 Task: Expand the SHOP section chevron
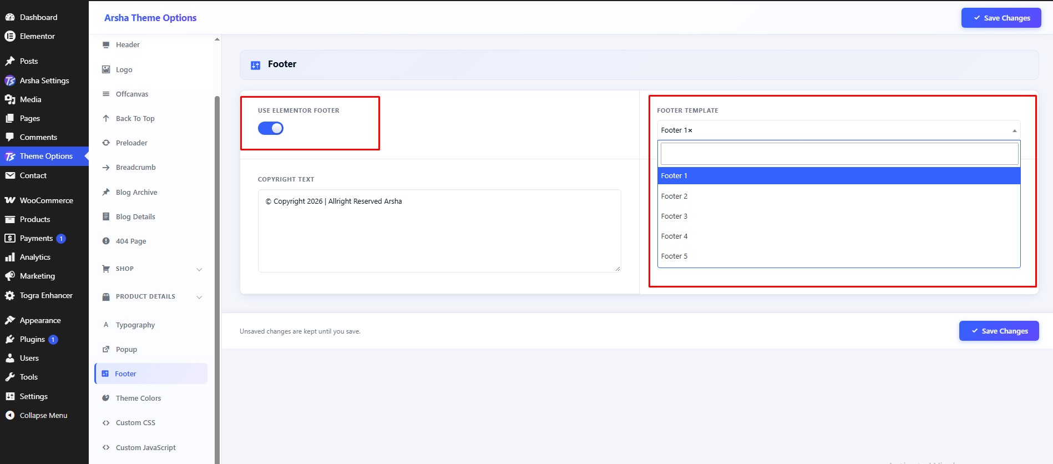point(199,269)
